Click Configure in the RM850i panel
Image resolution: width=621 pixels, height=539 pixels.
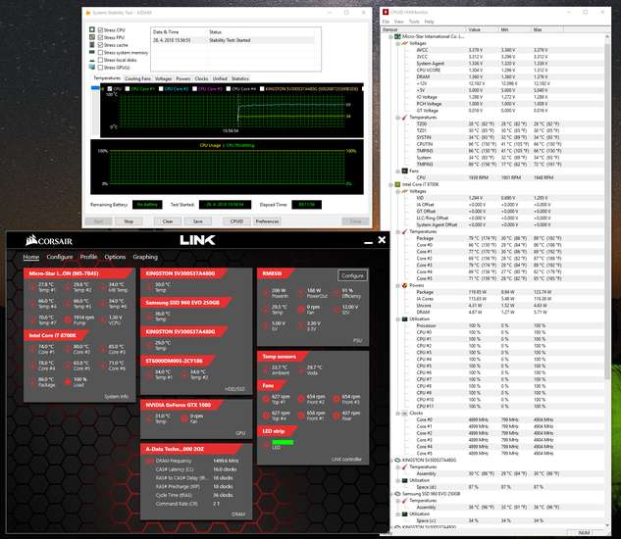(x=352, y=275)
